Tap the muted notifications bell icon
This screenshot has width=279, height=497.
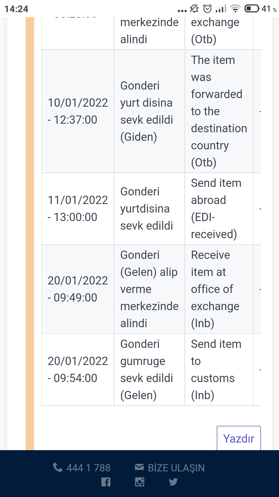click(194, 9)
